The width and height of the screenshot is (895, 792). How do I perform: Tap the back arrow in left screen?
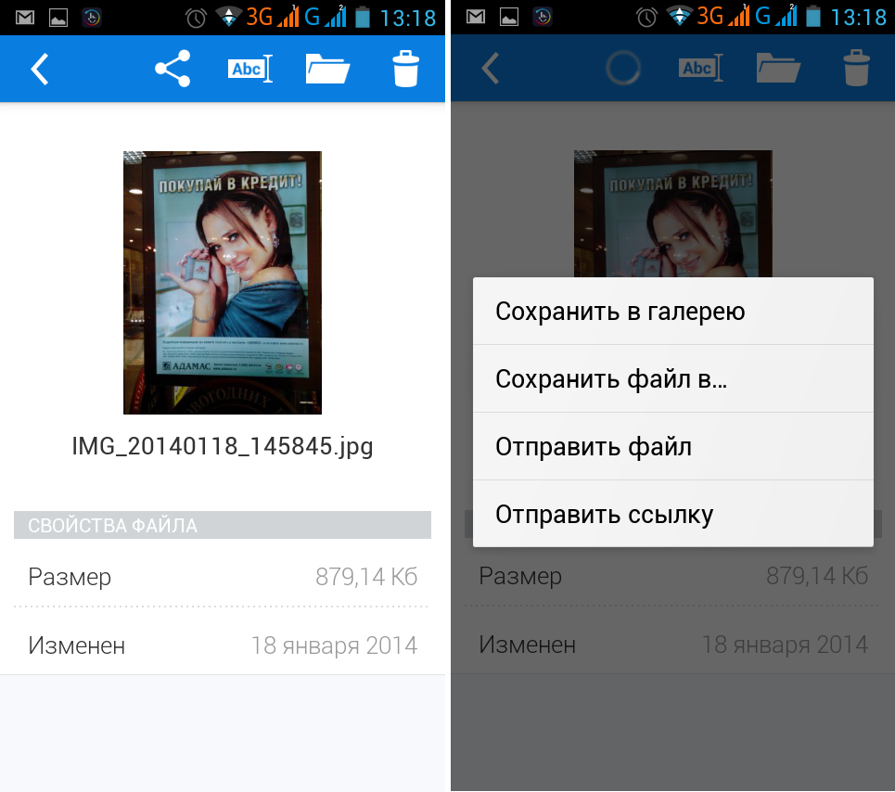pos(39,70)
